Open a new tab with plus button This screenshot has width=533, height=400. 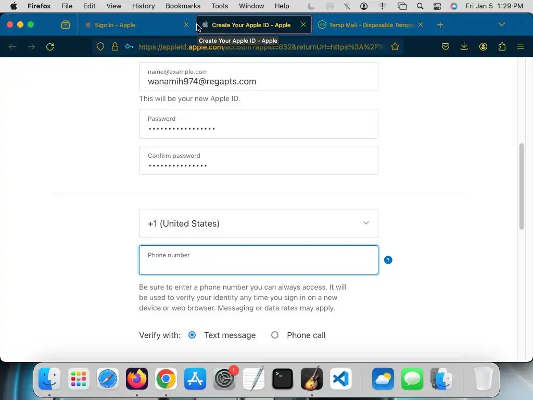[440, 25]
